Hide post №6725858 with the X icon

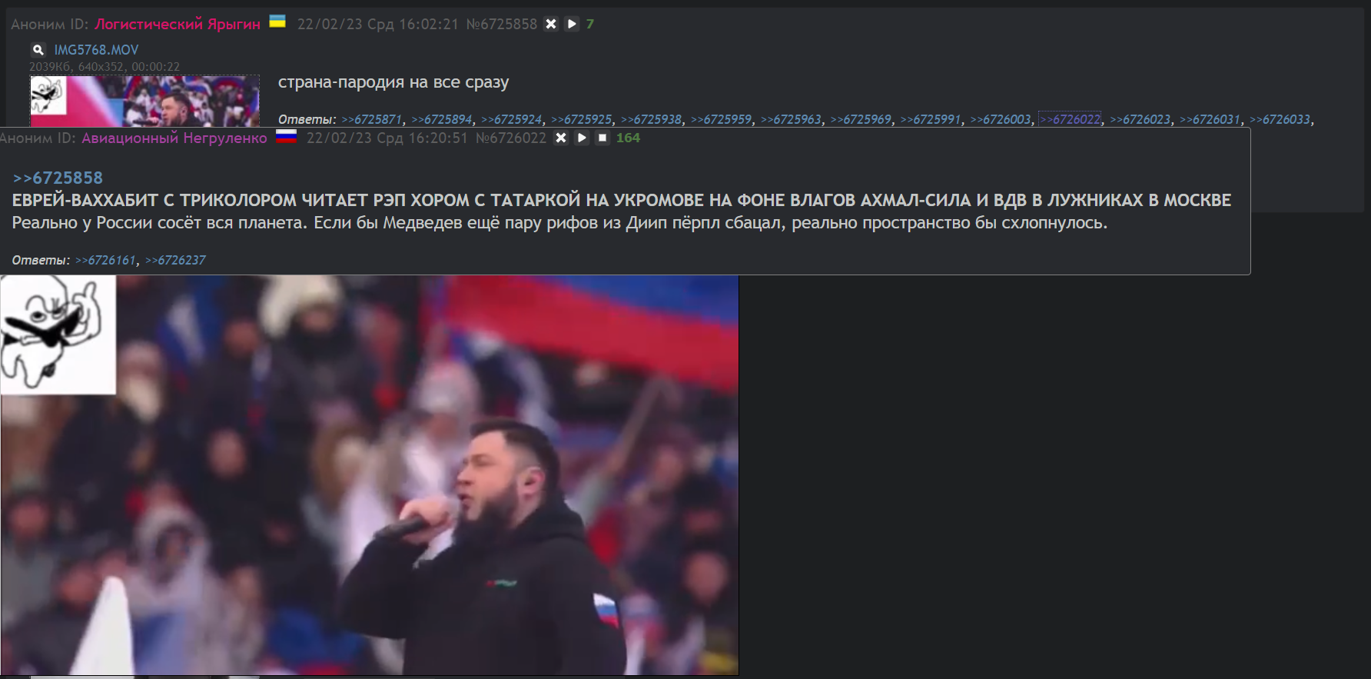click(551, 24)
